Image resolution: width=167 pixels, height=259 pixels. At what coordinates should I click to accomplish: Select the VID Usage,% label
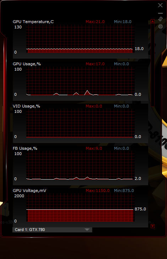click(26, 106)
